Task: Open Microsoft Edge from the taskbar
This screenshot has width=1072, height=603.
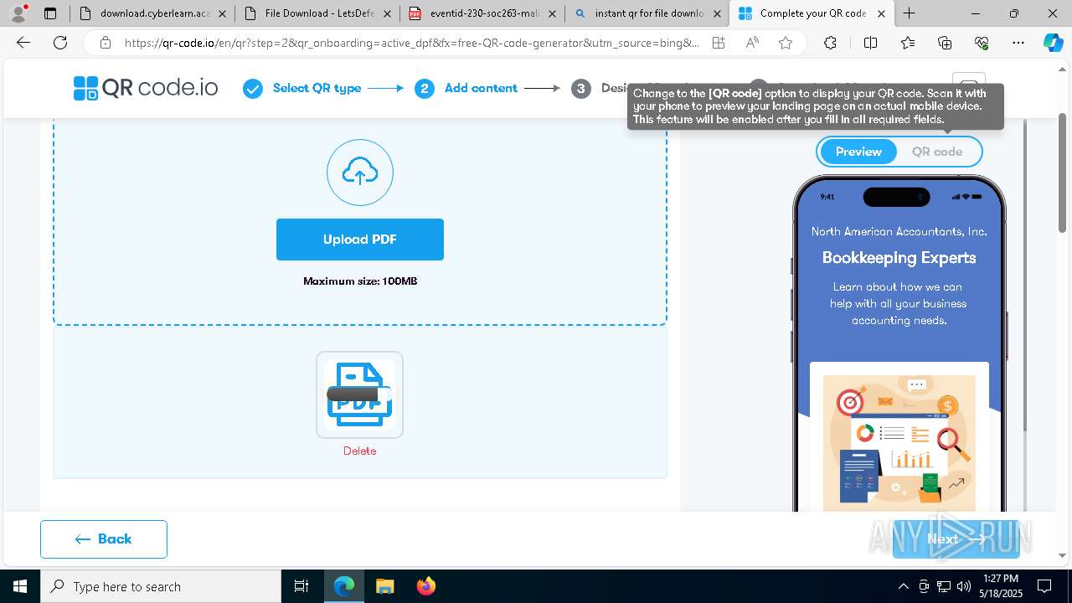Action: 344,586
